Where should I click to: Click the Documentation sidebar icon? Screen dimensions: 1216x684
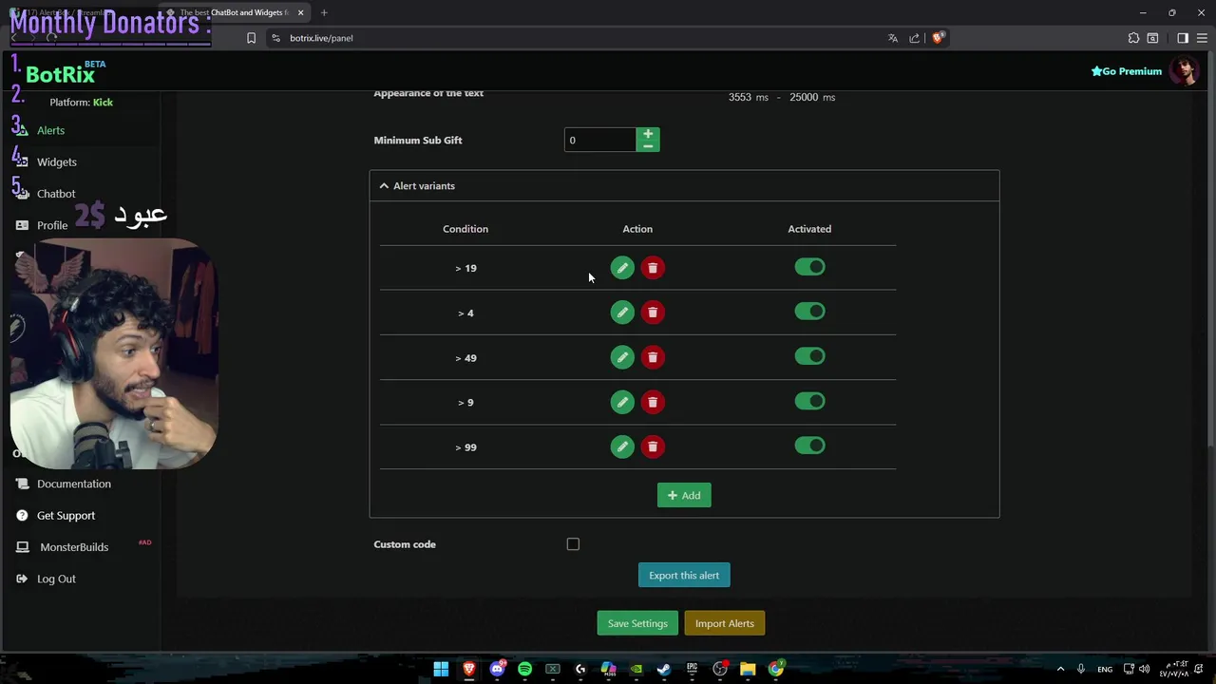(22, 484)
